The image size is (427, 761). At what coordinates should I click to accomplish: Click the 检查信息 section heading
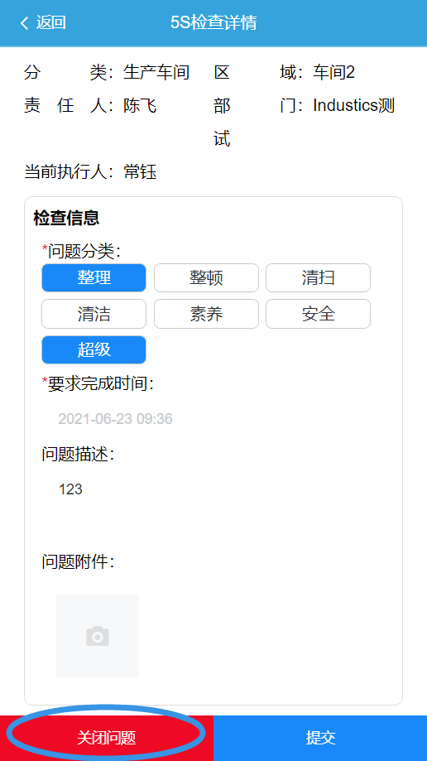point(66,218)
